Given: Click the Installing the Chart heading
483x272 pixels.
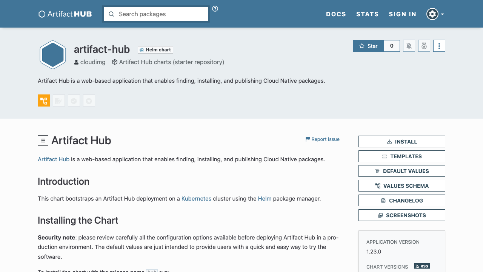Looking at the screenshot, I should [x=78, y=220].
